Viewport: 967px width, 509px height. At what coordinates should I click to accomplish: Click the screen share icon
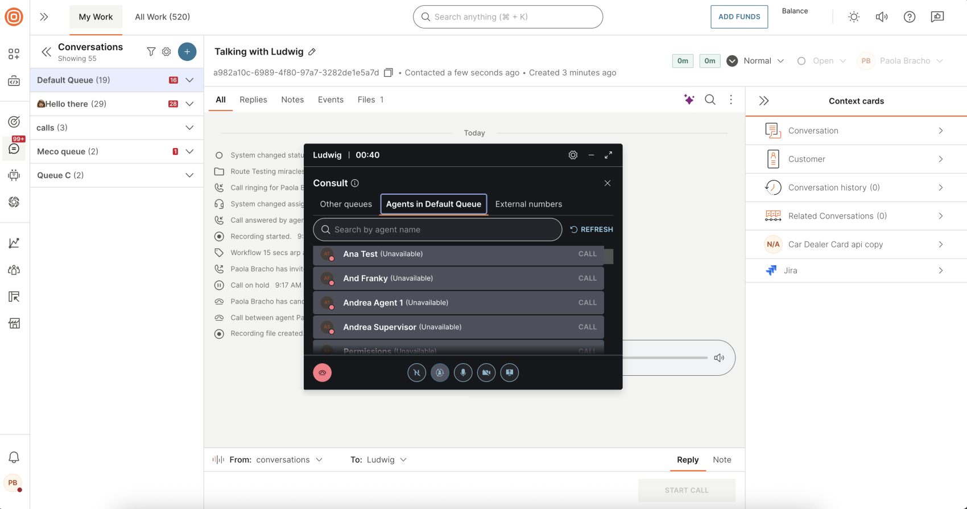pos(510,372)
